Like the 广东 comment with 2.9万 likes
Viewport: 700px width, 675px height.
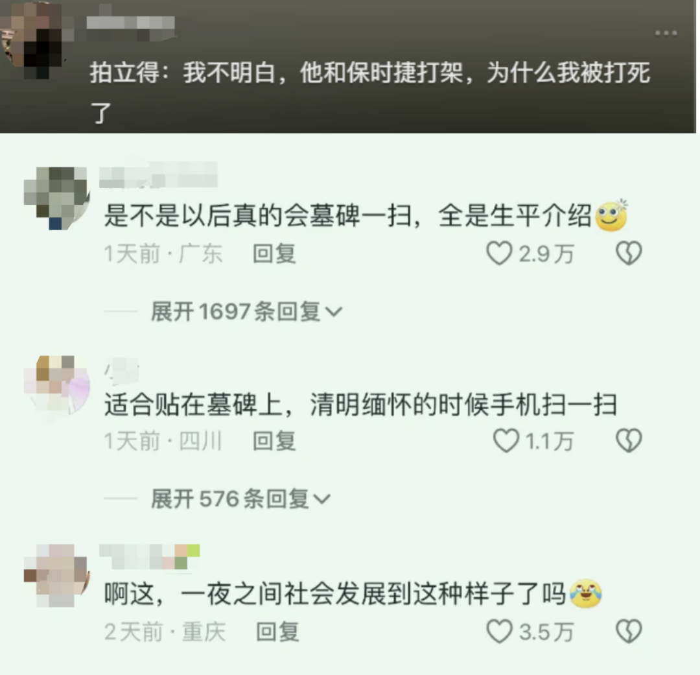coord(498,254)
